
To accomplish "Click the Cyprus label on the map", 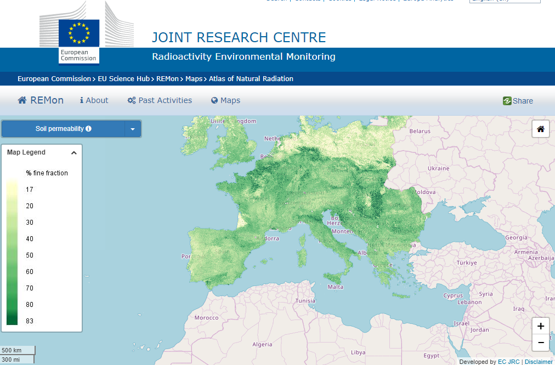I will click(453, 295).
